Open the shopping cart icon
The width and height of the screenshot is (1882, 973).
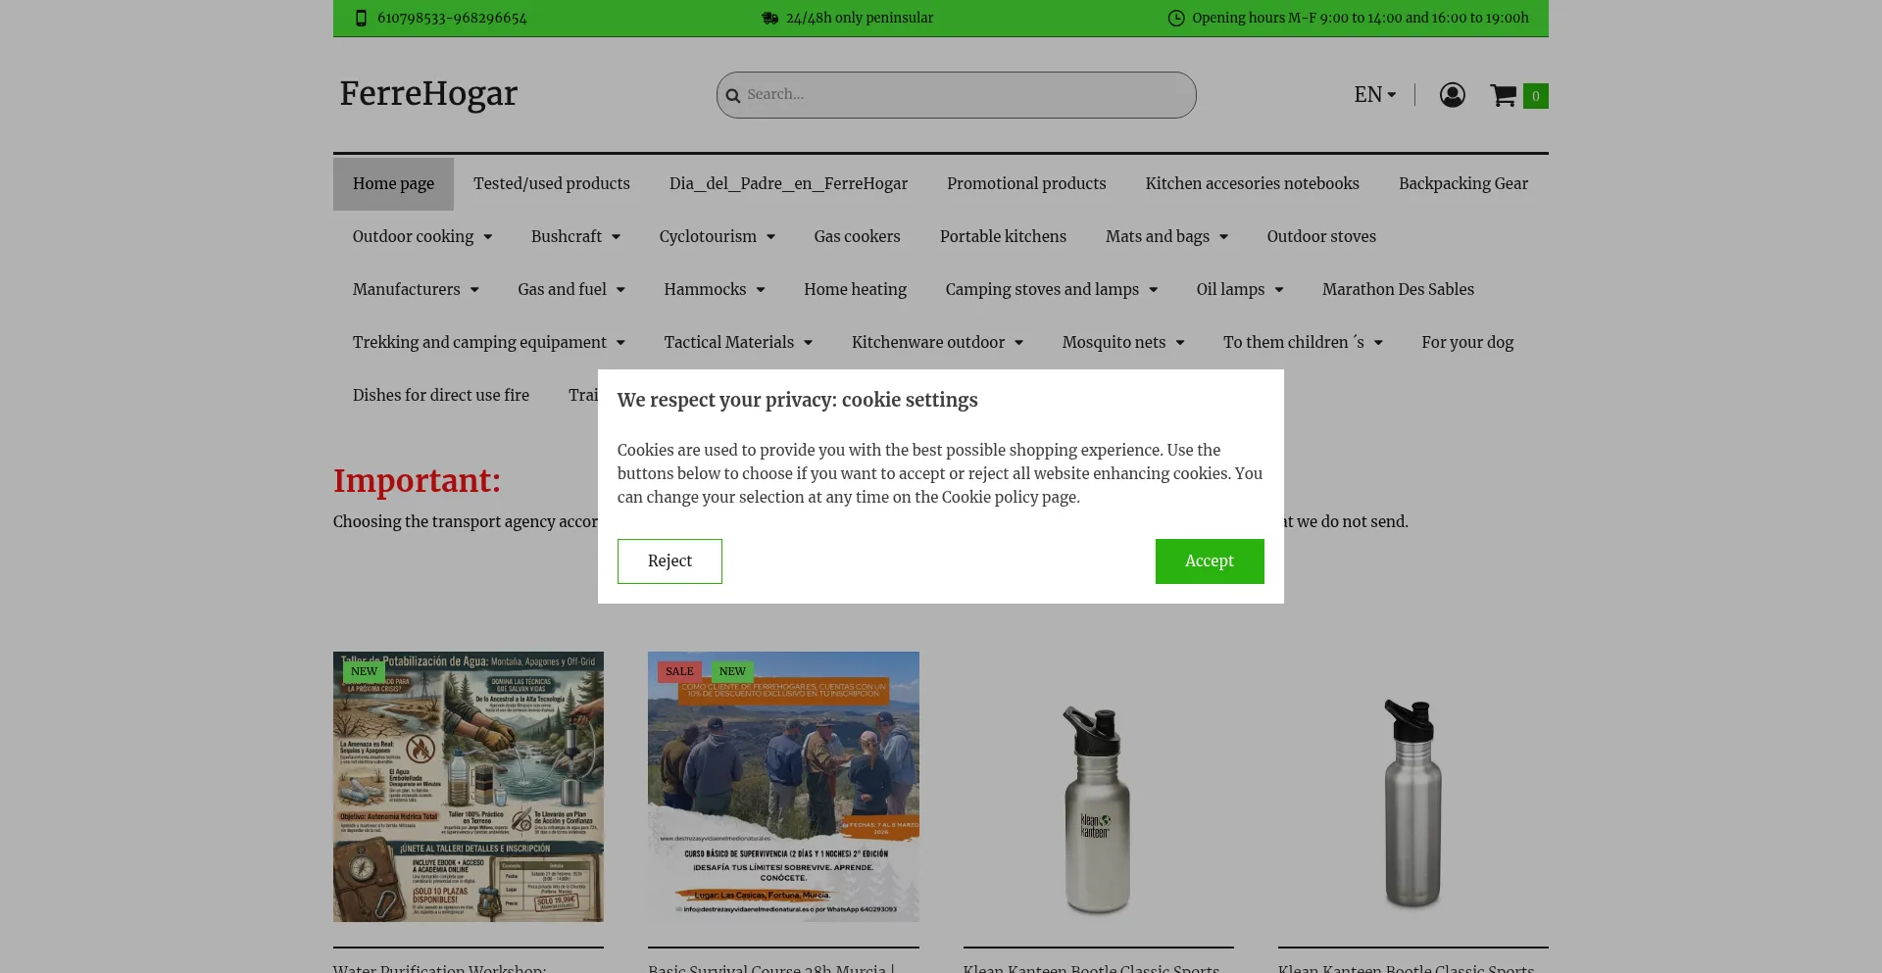tap(1503, 95)
